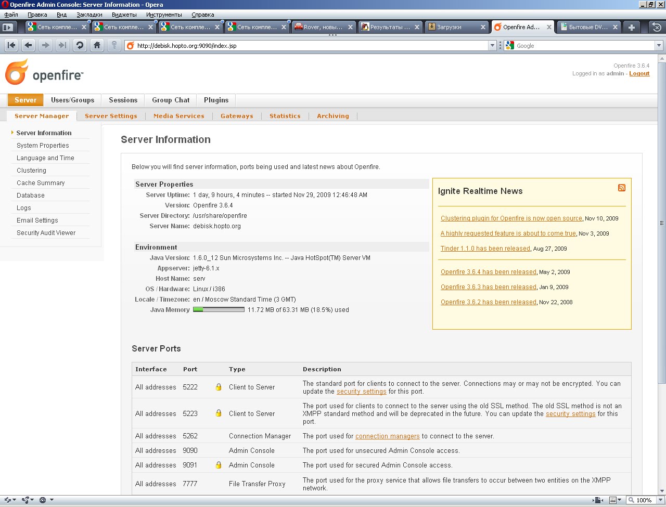Click the lock icon for port 9091
The width and height of the screenshot is (666, 507).
(219, 465)
